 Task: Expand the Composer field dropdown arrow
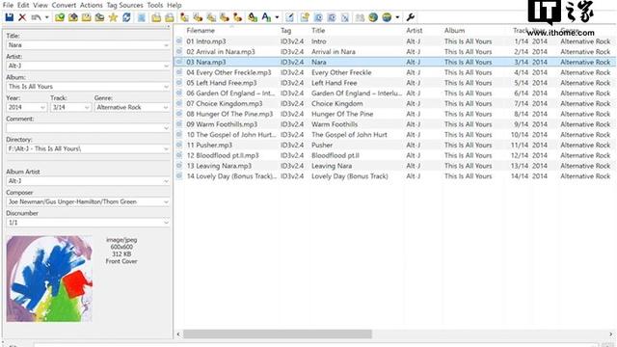pyautogui.click(x=166, y=201)
